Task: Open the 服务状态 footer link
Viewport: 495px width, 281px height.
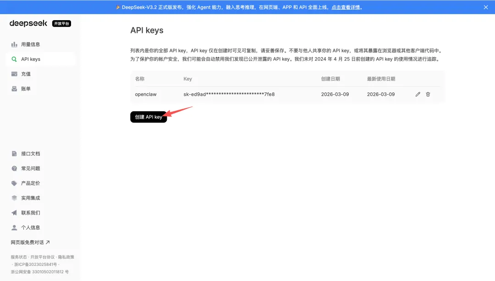Action: [x=19, y=257]
